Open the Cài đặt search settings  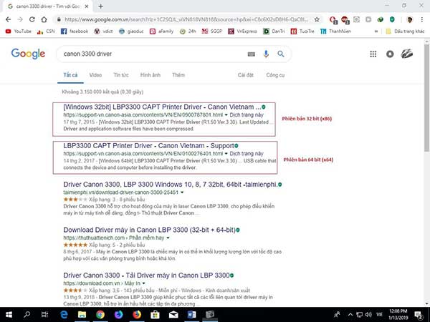[x=246, y=75]
